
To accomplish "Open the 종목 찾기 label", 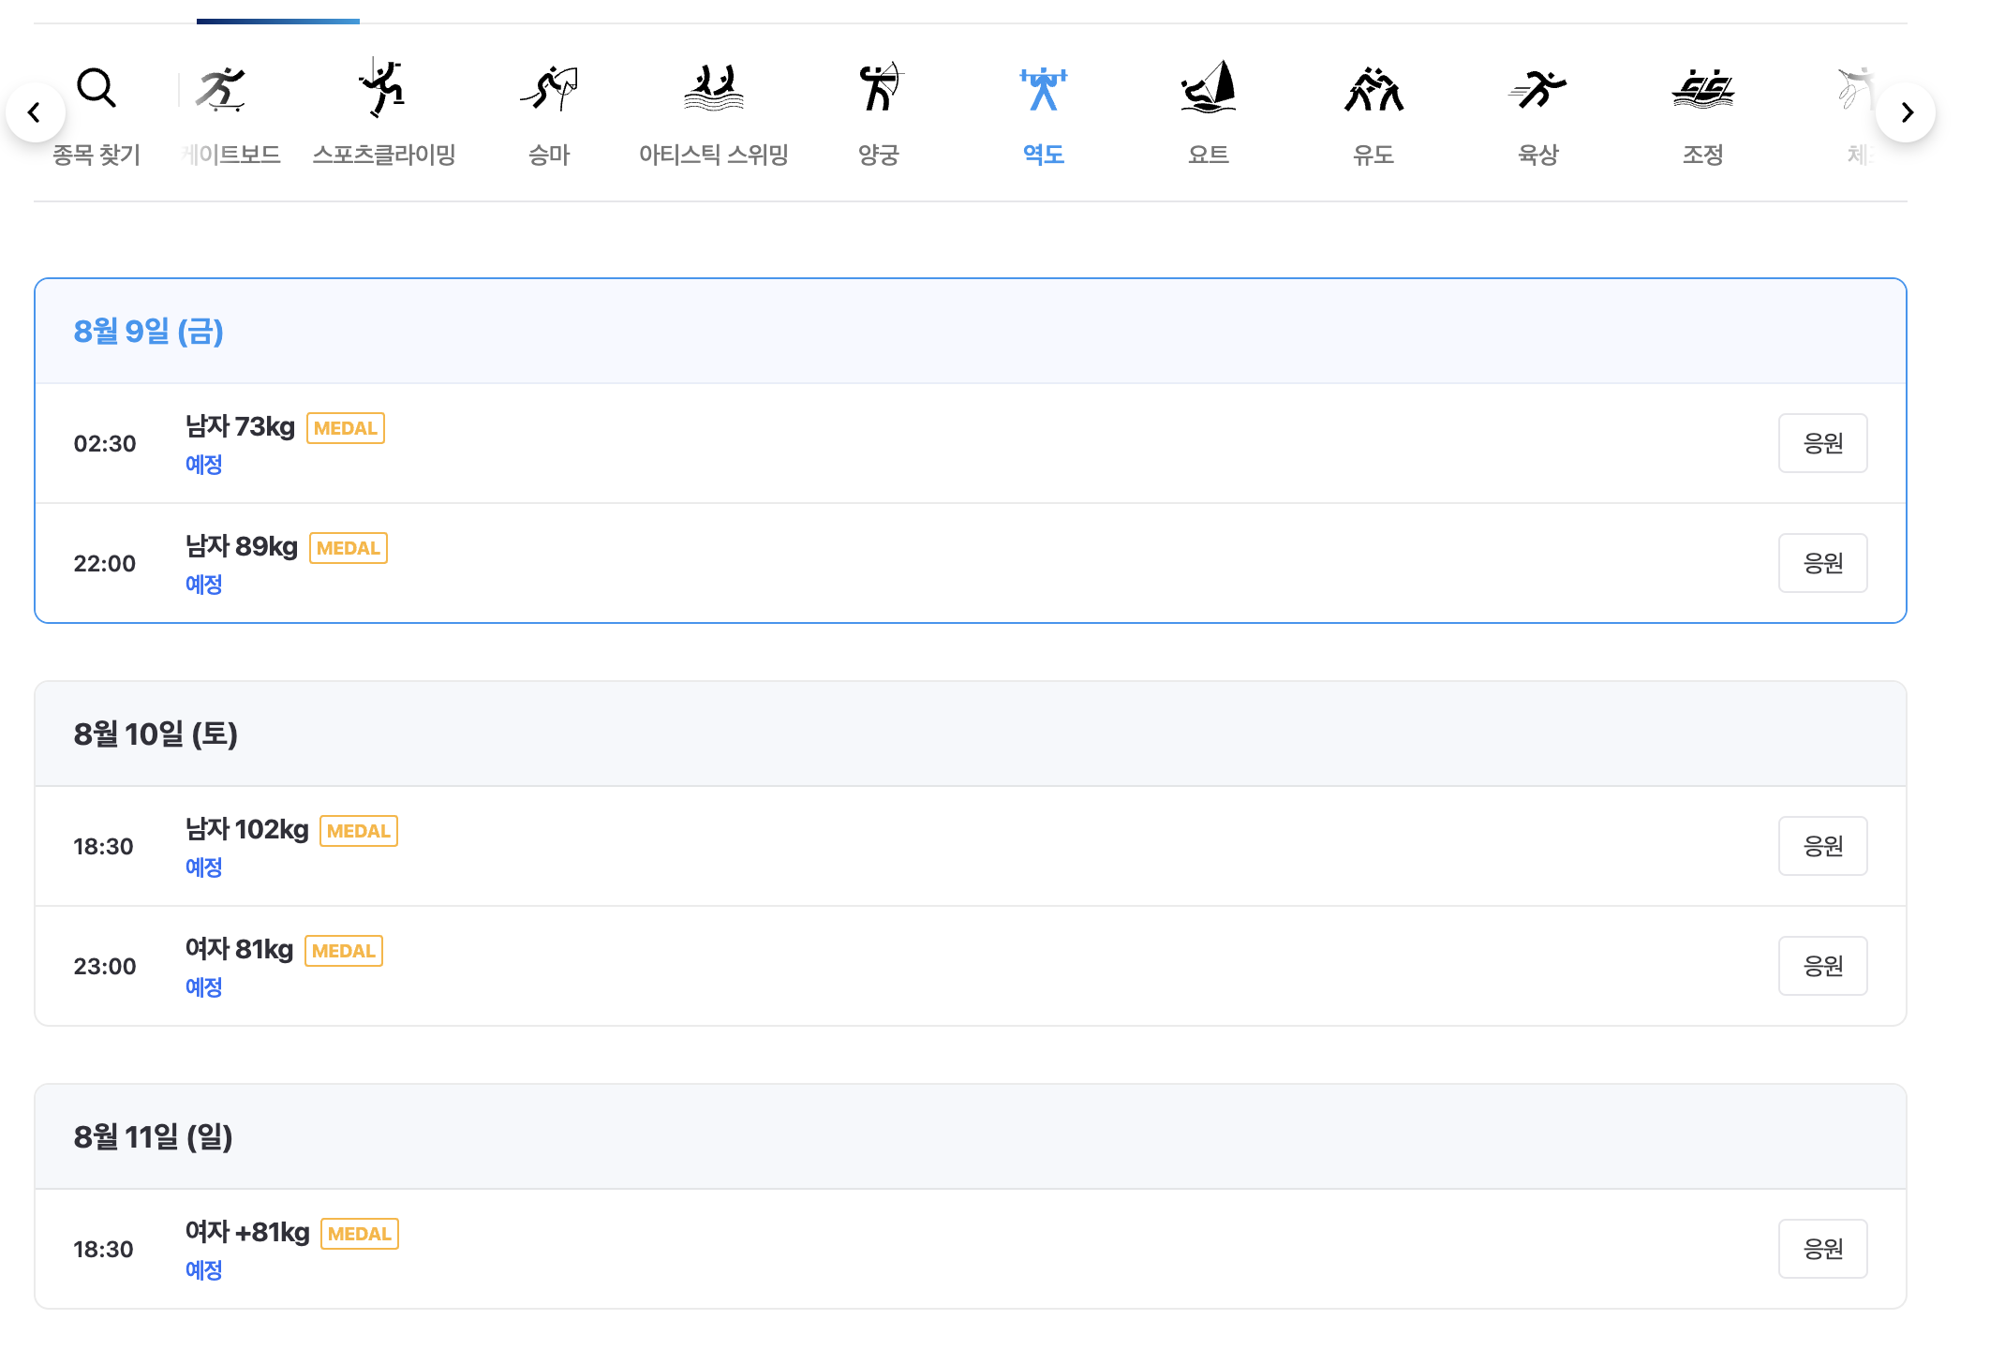I will tap(97, 155).
